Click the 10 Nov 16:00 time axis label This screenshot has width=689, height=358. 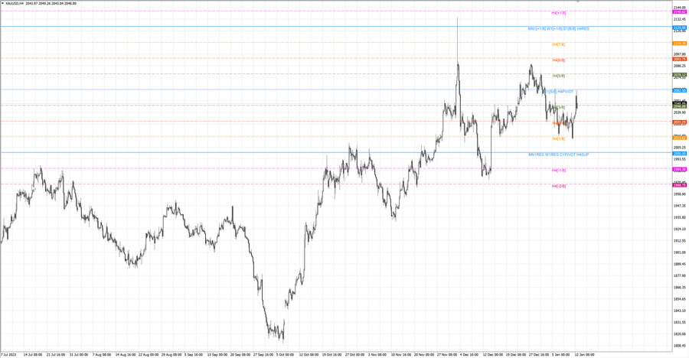(x=400, y=354)
